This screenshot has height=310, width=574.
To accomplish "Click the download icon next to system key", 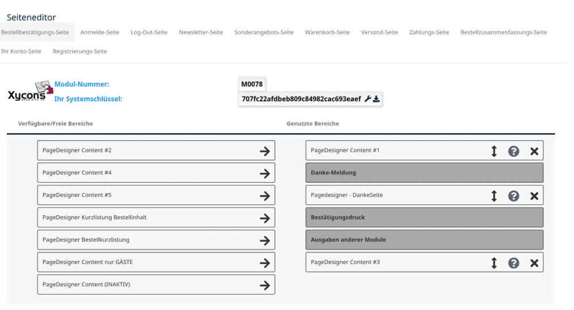I will coord(376,99).
